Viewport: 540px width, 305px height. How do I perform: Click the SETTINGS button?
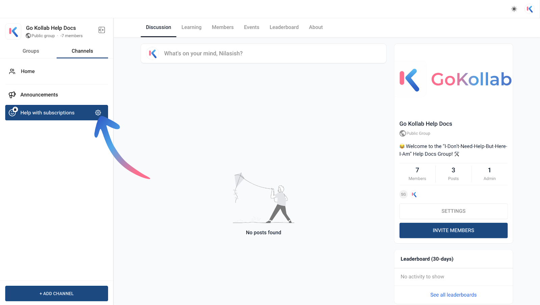(454, 211)
